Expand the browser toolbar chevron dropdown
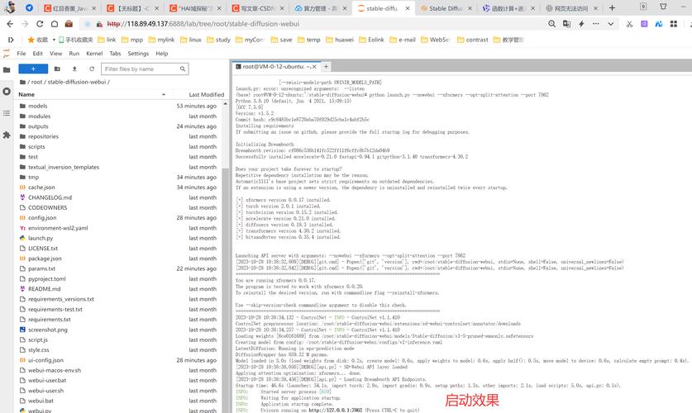 610,24
